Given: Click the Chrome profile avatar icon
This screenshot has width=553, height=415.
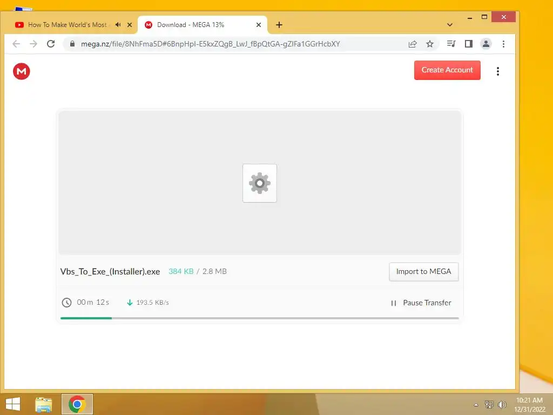Looking at the screenshot, I should point(485,44).
